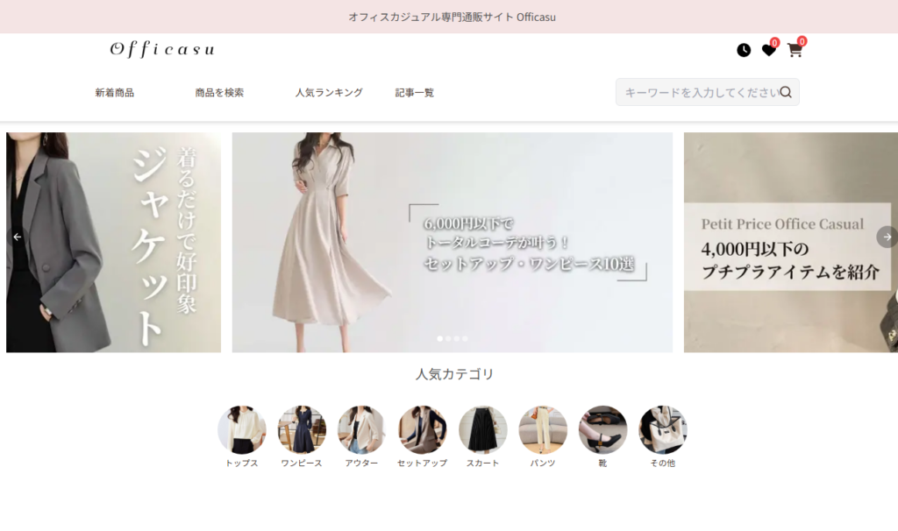898x531 pixels.
Task: Click the search magnifier icon
Action: click(x=786, y=92)
